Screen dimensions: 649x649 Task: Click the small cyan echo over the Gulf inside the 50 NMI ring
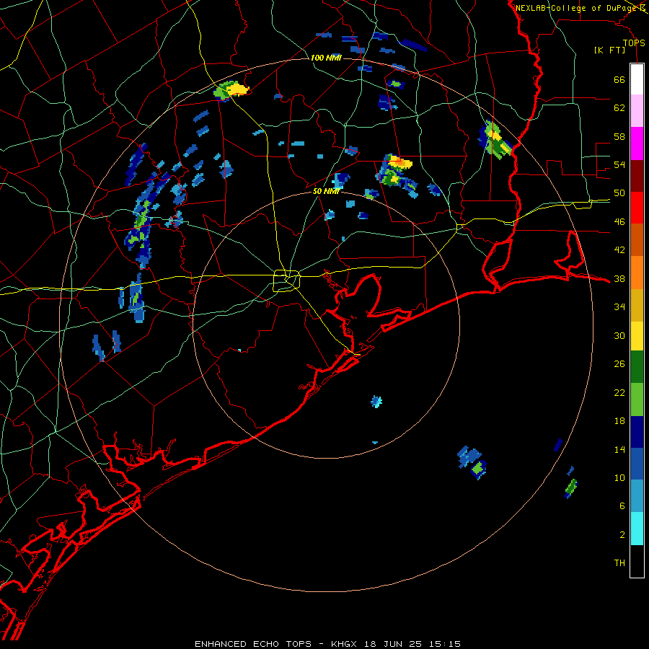pos(376,402)
